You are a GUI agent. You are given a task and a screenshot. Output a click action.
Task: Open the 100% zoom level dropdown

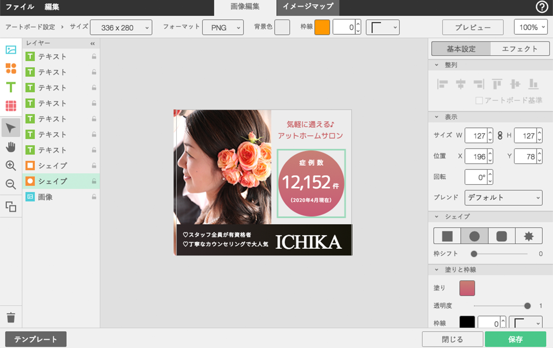point(531,27)
